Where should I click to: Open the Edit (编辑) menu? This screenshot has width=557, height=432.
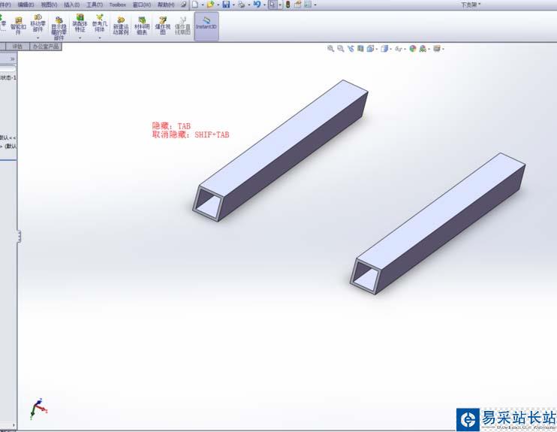(26, 5)
